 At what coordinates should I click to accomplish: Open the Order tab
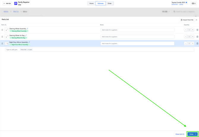[110, 4]
